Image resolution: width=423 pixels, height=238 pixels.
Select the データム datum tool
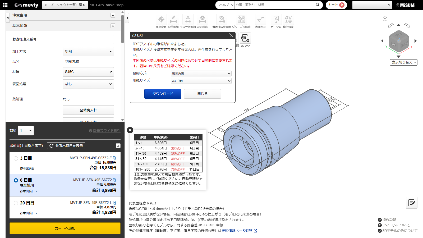coord(276,19)
